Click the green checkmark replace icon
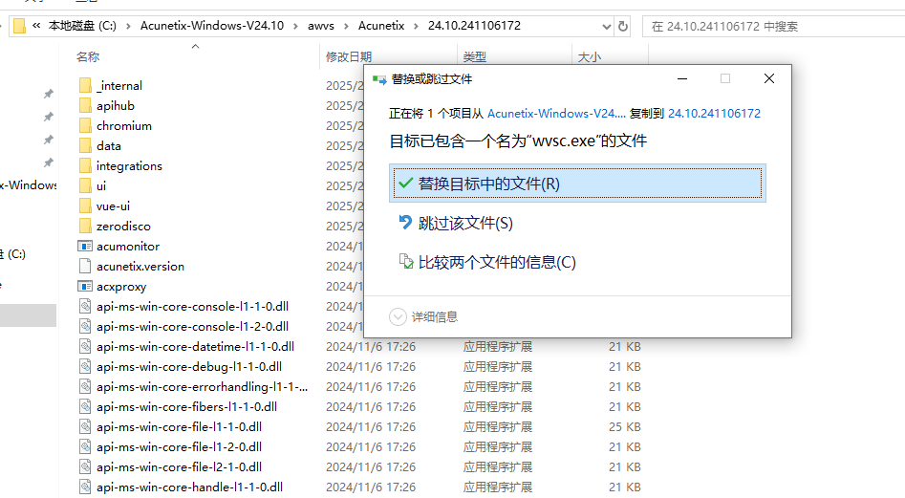Viewport: 905px width, 498px height. [x=406, y=184]
